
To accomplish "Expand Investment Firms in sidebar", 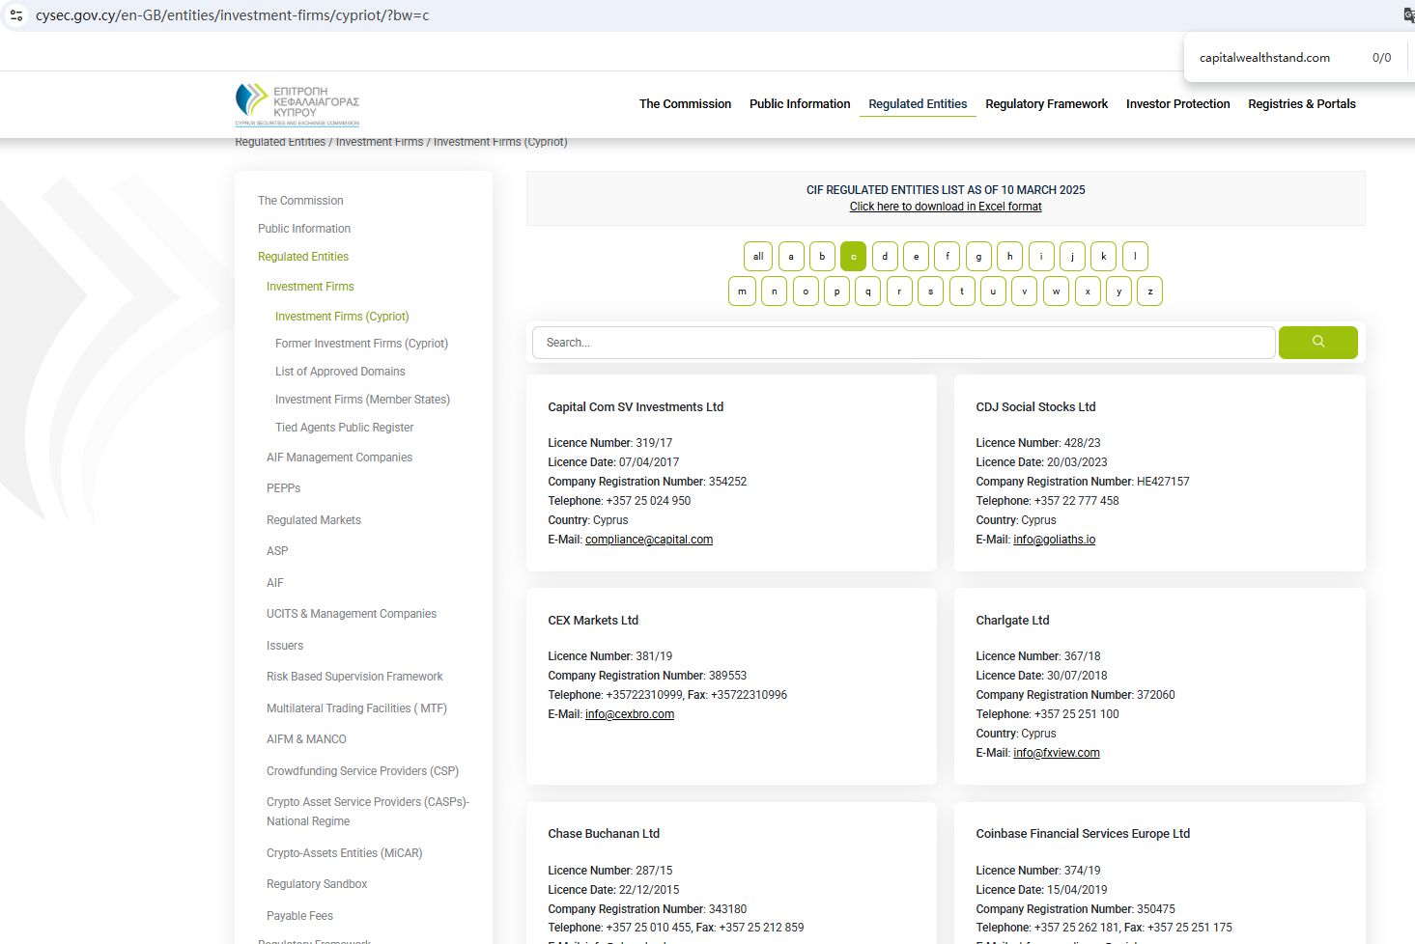I will 310,287.
